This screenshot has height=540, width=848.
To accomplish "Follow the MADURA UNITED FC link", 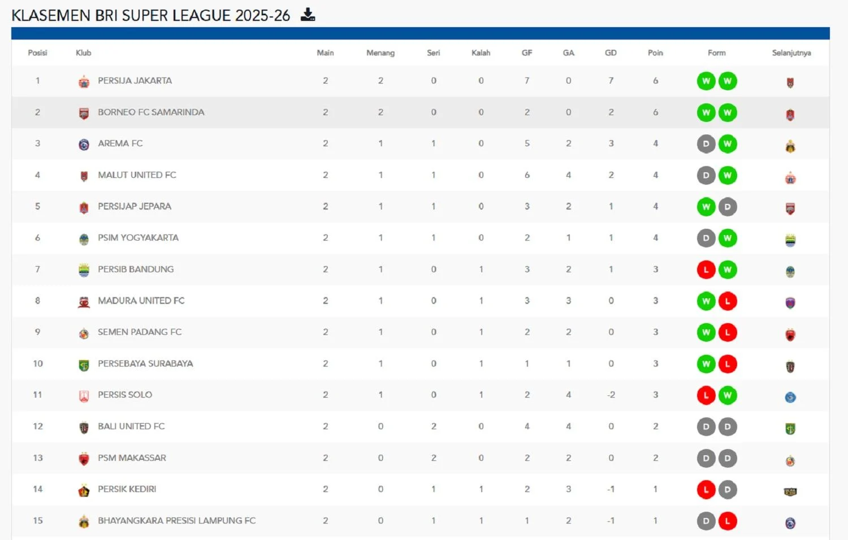I will [x=141, y=301].
